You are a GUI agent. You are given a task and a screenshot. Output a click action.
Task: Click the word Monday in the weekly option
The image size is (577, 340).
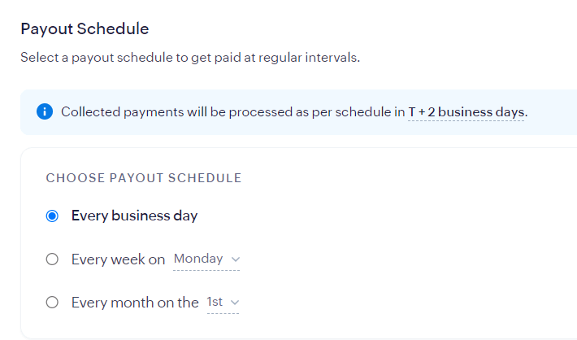[x=197, y=259]
